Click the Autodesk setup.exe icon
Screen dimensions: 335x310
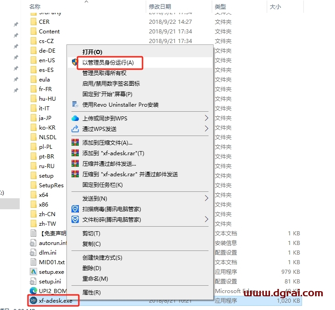(33, 272)
